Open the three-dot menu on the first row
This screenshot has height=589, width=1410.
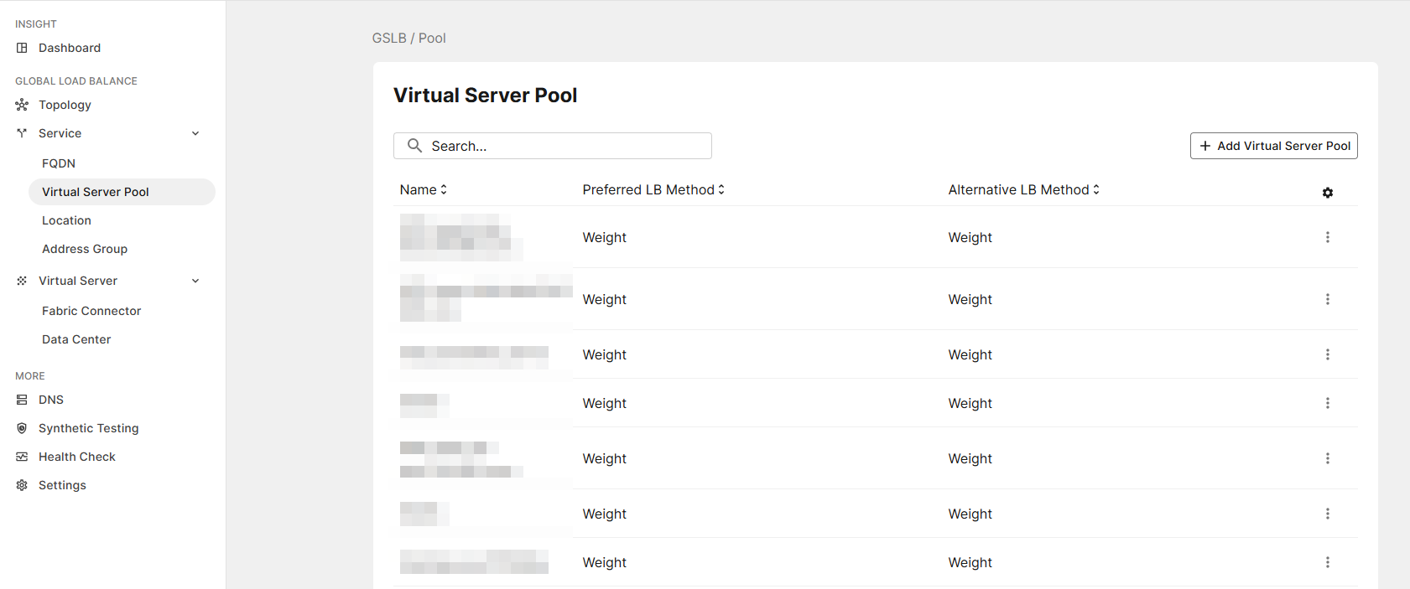coord(1327,237)
